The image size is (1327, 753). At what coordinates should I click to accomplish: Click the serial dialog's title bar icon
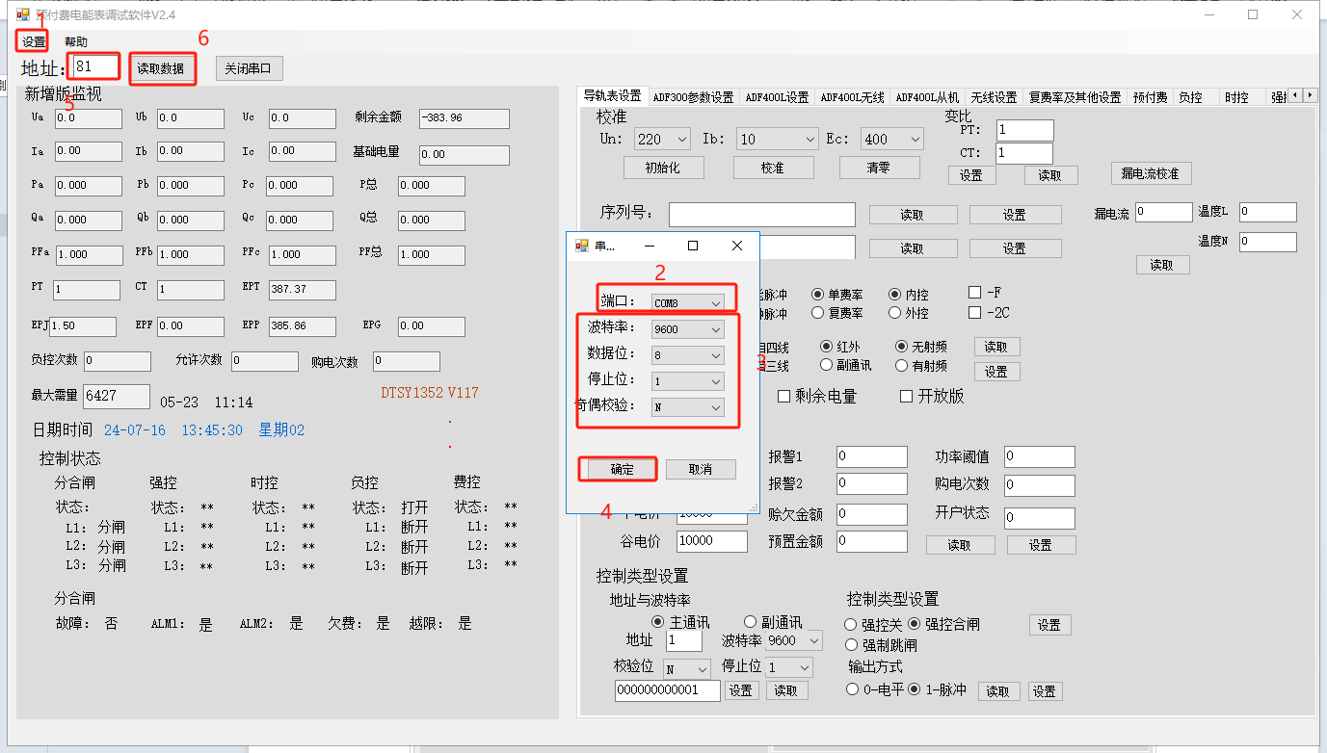(x=581, y=247)
